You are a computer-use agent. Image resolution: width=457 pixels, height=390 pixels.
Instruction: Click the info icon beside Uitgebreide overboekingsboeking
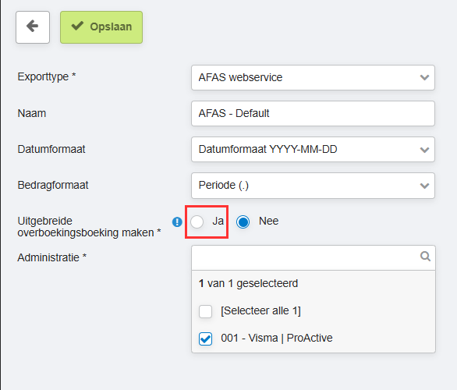point(177,222)
